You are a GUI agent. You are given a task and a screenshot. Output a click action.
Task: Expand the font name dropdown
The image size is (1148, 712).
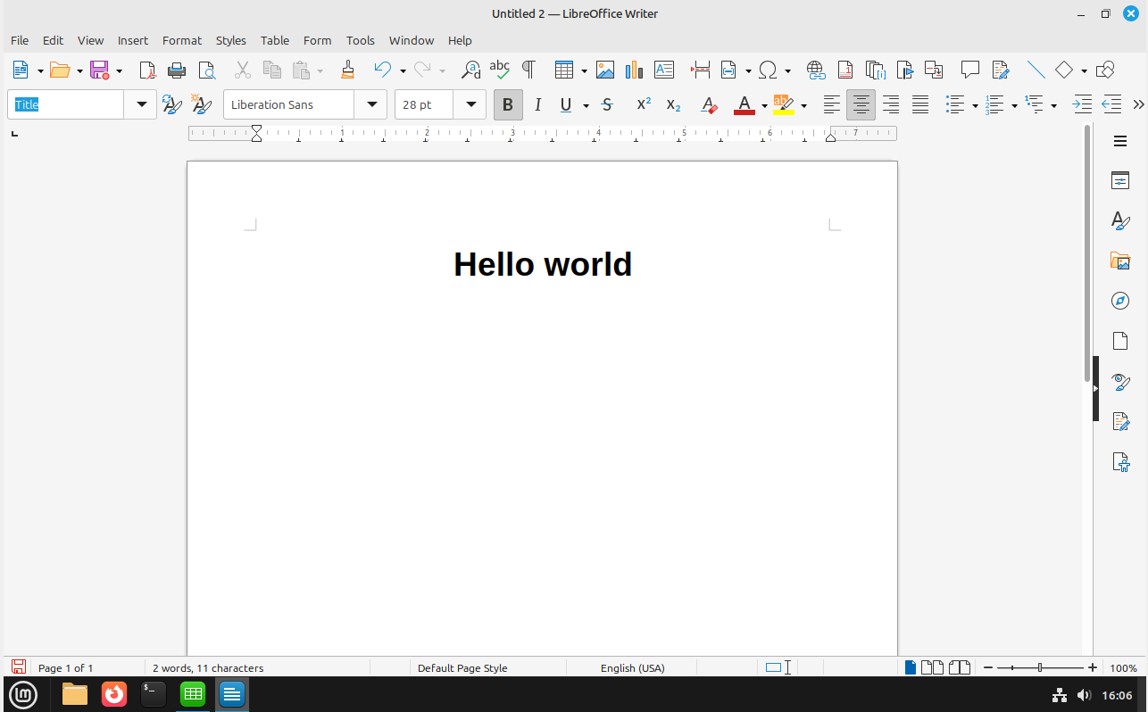coord(370,104)
